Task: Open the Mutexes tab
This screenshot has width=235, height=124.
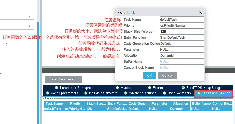Action: click(124, 88)
